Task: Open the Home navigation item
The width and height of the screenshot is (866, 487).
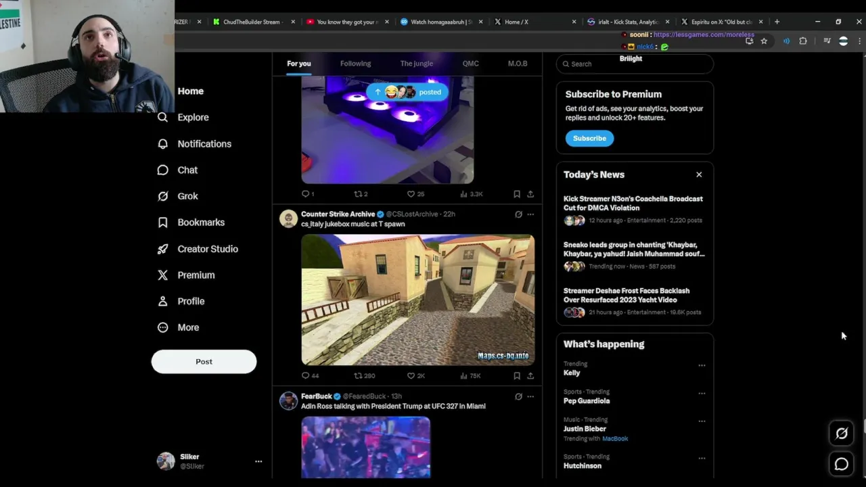Action: click(x=190, y=91)
